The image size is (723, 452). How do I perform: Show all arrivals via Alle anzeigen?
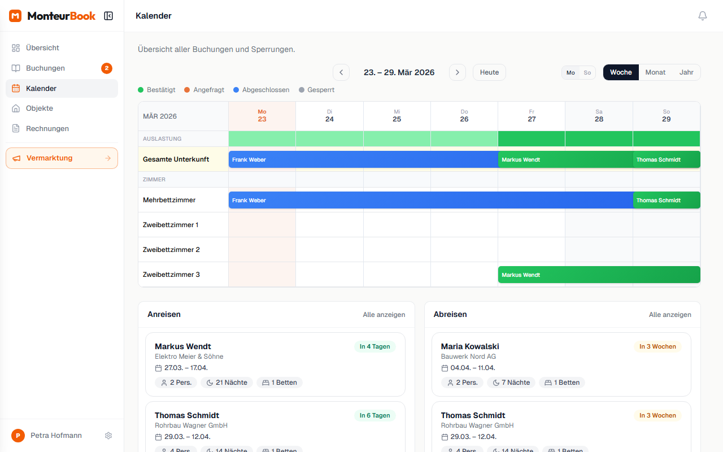(384, 315)
